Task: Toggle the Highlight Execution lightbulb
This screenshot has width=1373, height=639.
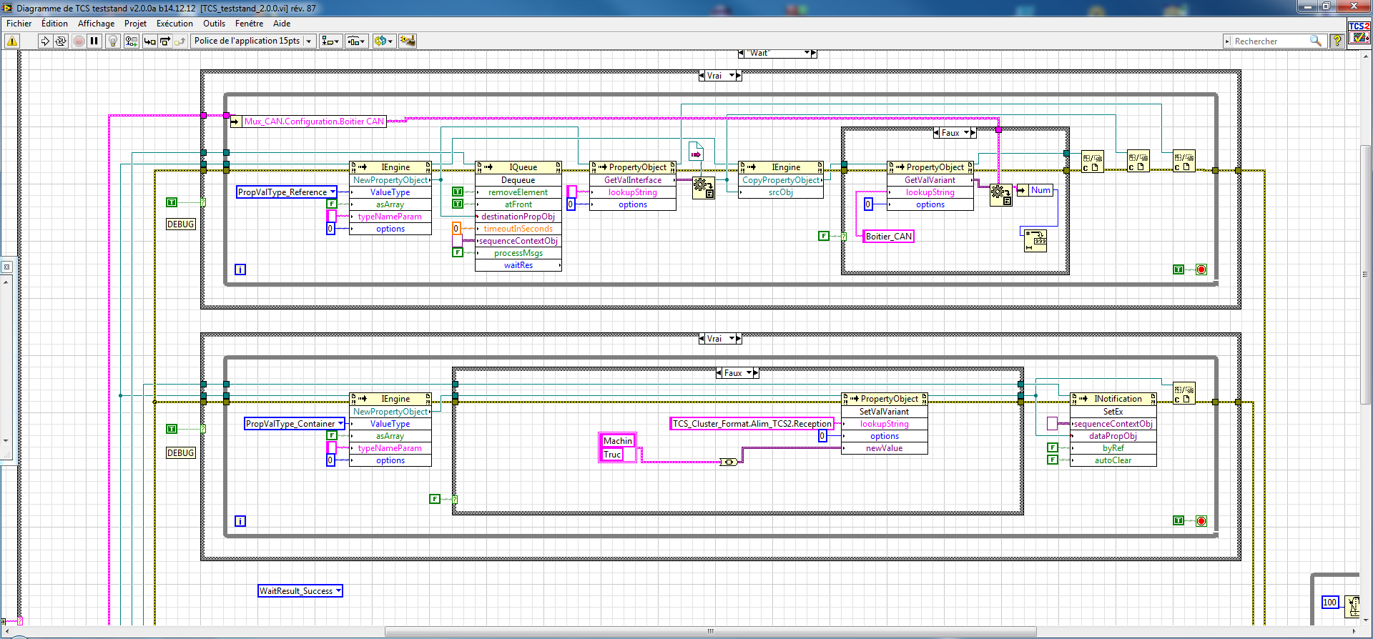Action: [112, 41]
